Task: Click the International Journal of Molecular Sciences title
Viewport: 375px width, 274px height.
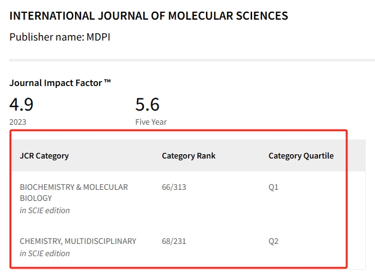Action: point(149,16)
